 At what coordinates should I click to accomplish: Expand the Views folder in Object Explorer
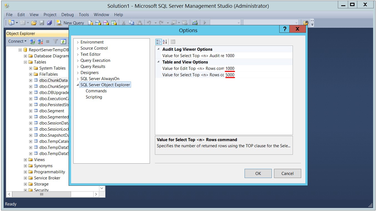[25, 160]
